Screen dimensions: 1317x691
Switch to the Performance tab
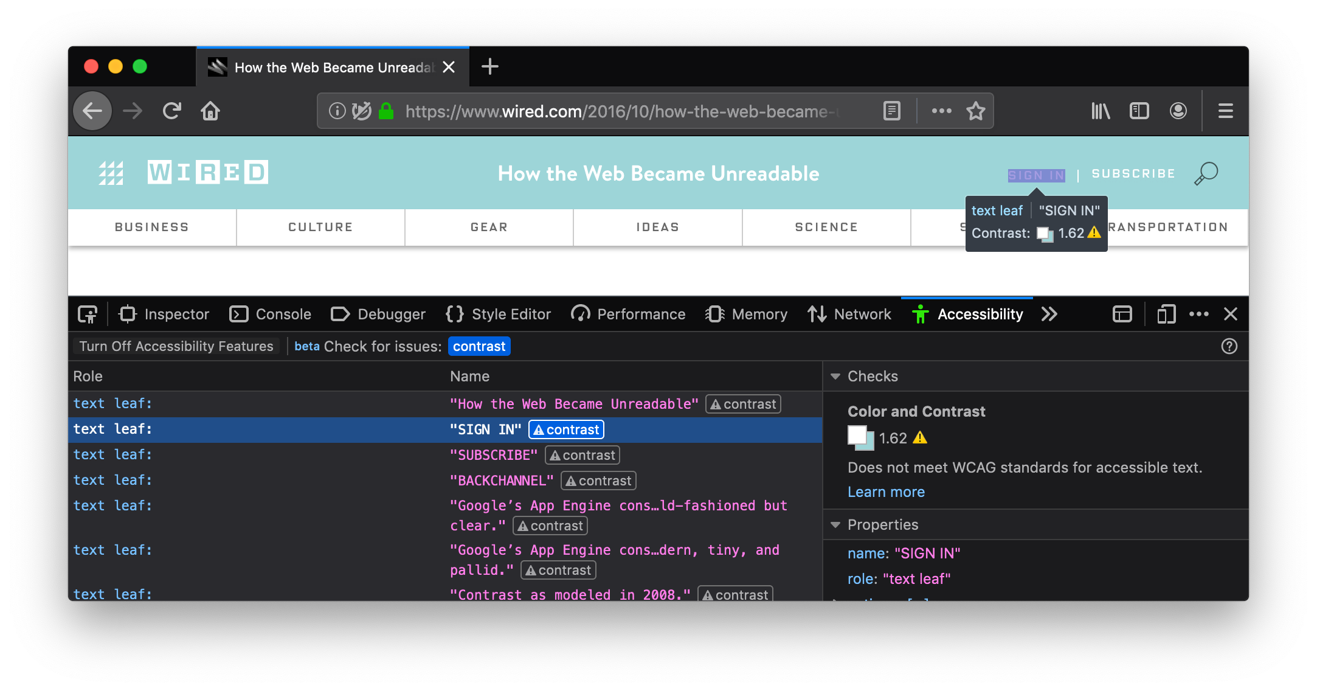[628, 314]
